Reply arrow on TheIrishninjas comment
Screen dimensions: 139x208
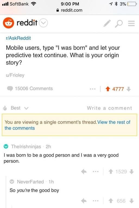[84, 171]
